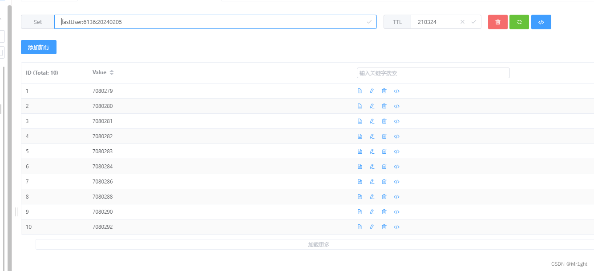View details of row 7080290
The width and height of the screenshot is (594, 271).
coord(360,212)
